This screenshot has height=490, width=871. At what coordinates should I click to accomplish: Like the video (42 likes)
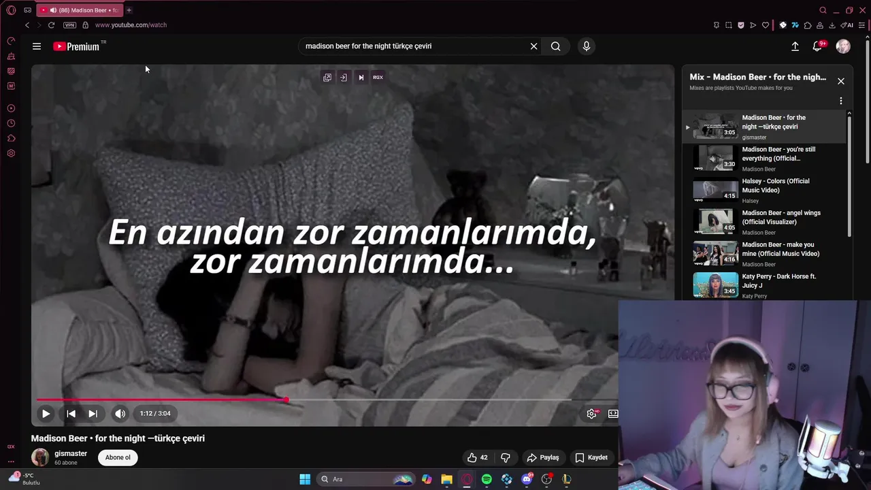coord(478,457)
